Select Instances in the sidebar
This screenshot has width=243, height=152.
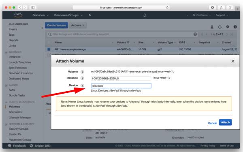tap(15, 57)
